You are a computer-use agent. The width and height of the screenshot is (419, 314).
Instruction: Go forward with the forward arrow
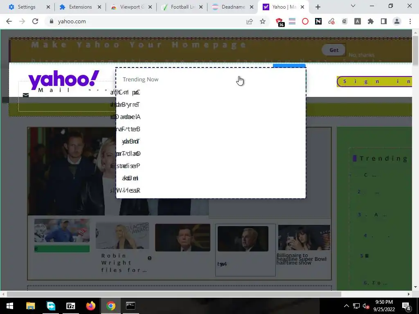(x=22, y=21)
